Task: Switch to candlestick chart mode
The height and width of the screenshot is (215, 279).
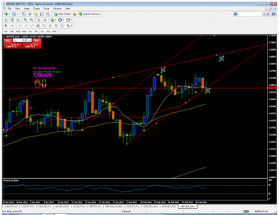Action: click(12, 20)
